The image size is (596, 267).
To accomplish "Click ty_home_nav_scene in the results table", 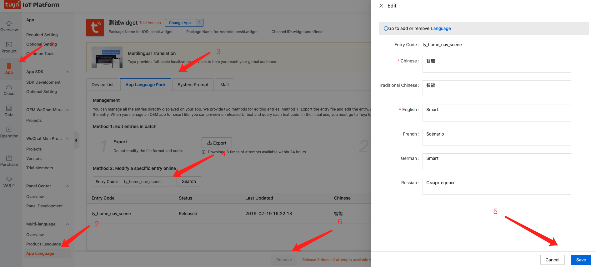I will 111,214.
